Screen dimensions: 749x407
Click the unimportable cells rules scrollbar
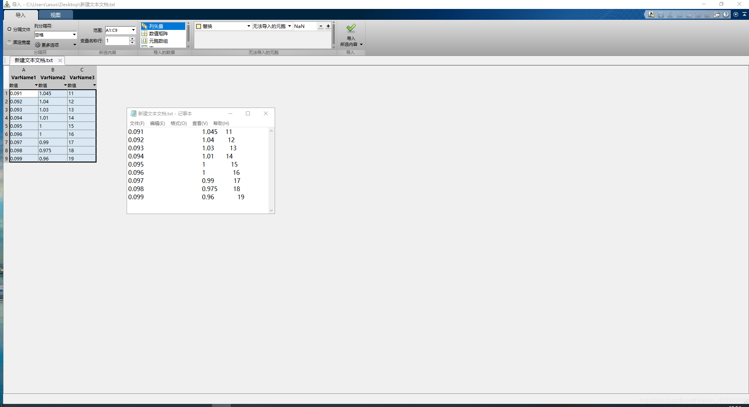click(x=334, y=35)
